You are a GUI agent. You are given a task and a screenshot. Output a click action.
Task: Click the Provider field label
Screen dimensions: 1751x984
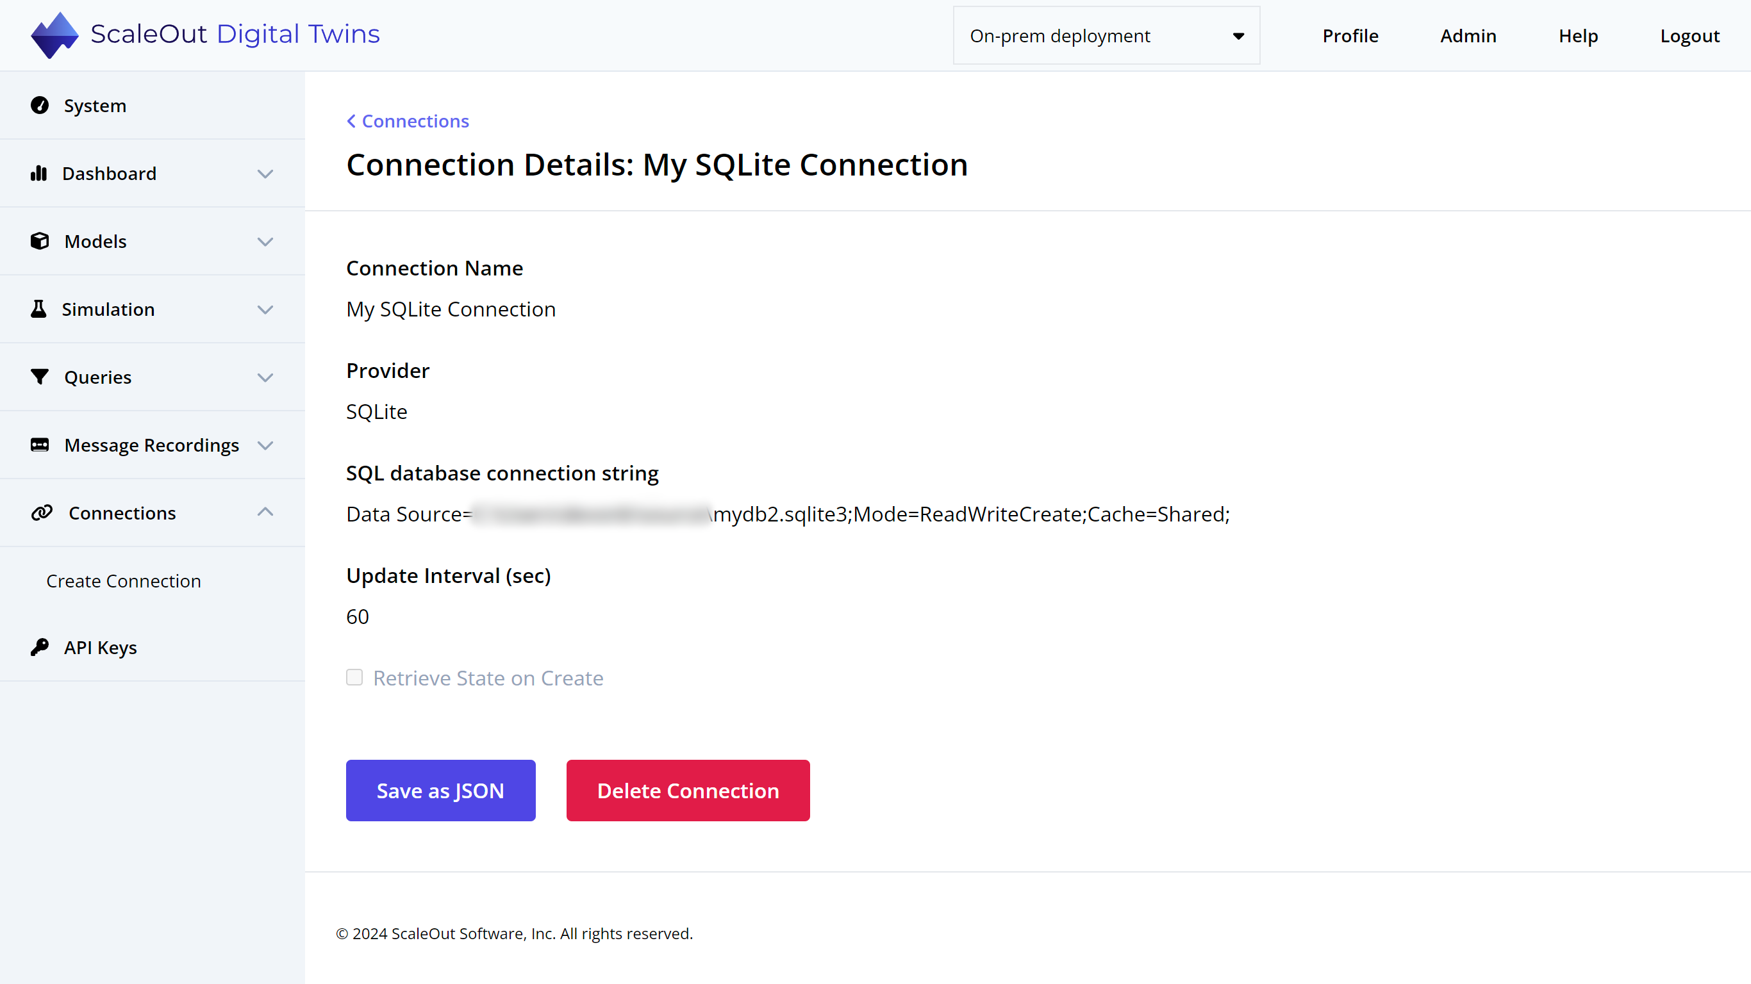point(388,370)
